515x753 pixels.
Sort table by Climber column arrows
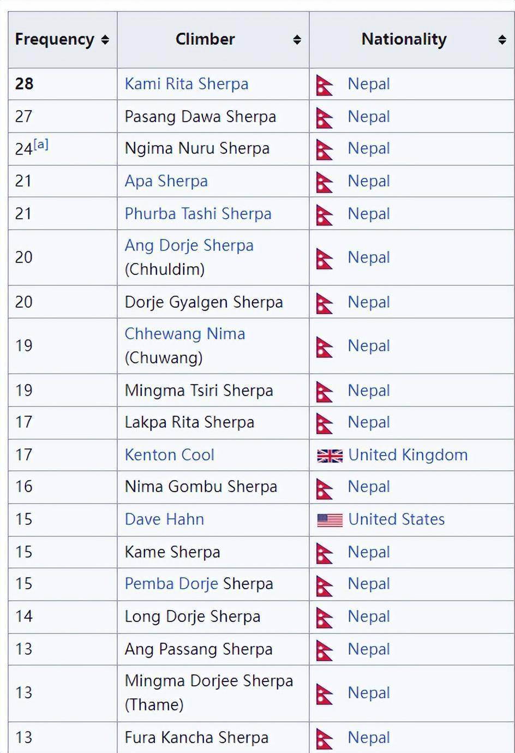(297, 40)
